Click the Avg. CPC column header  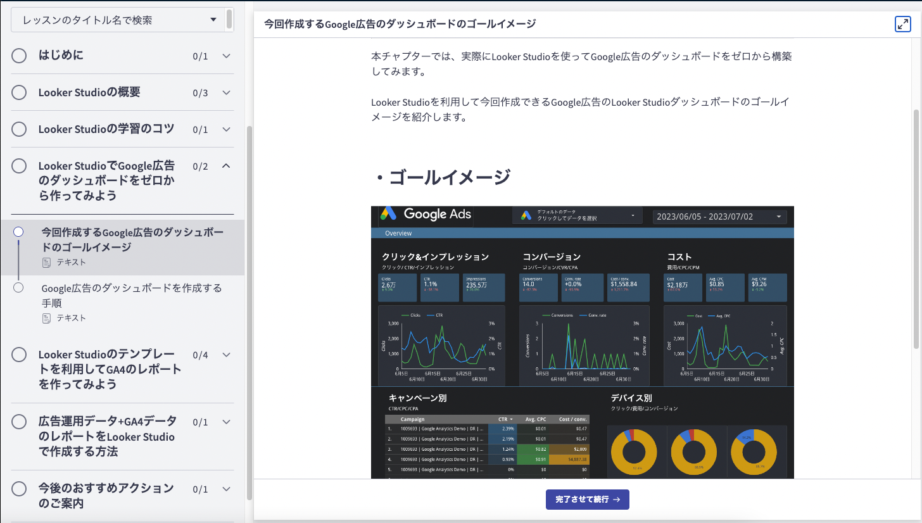point(536,419)
